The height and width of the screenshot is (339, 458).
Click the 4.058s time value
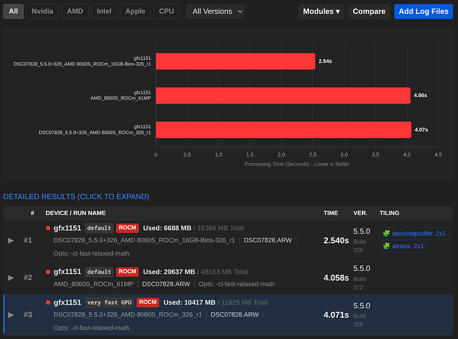click(x=336, y=278)
